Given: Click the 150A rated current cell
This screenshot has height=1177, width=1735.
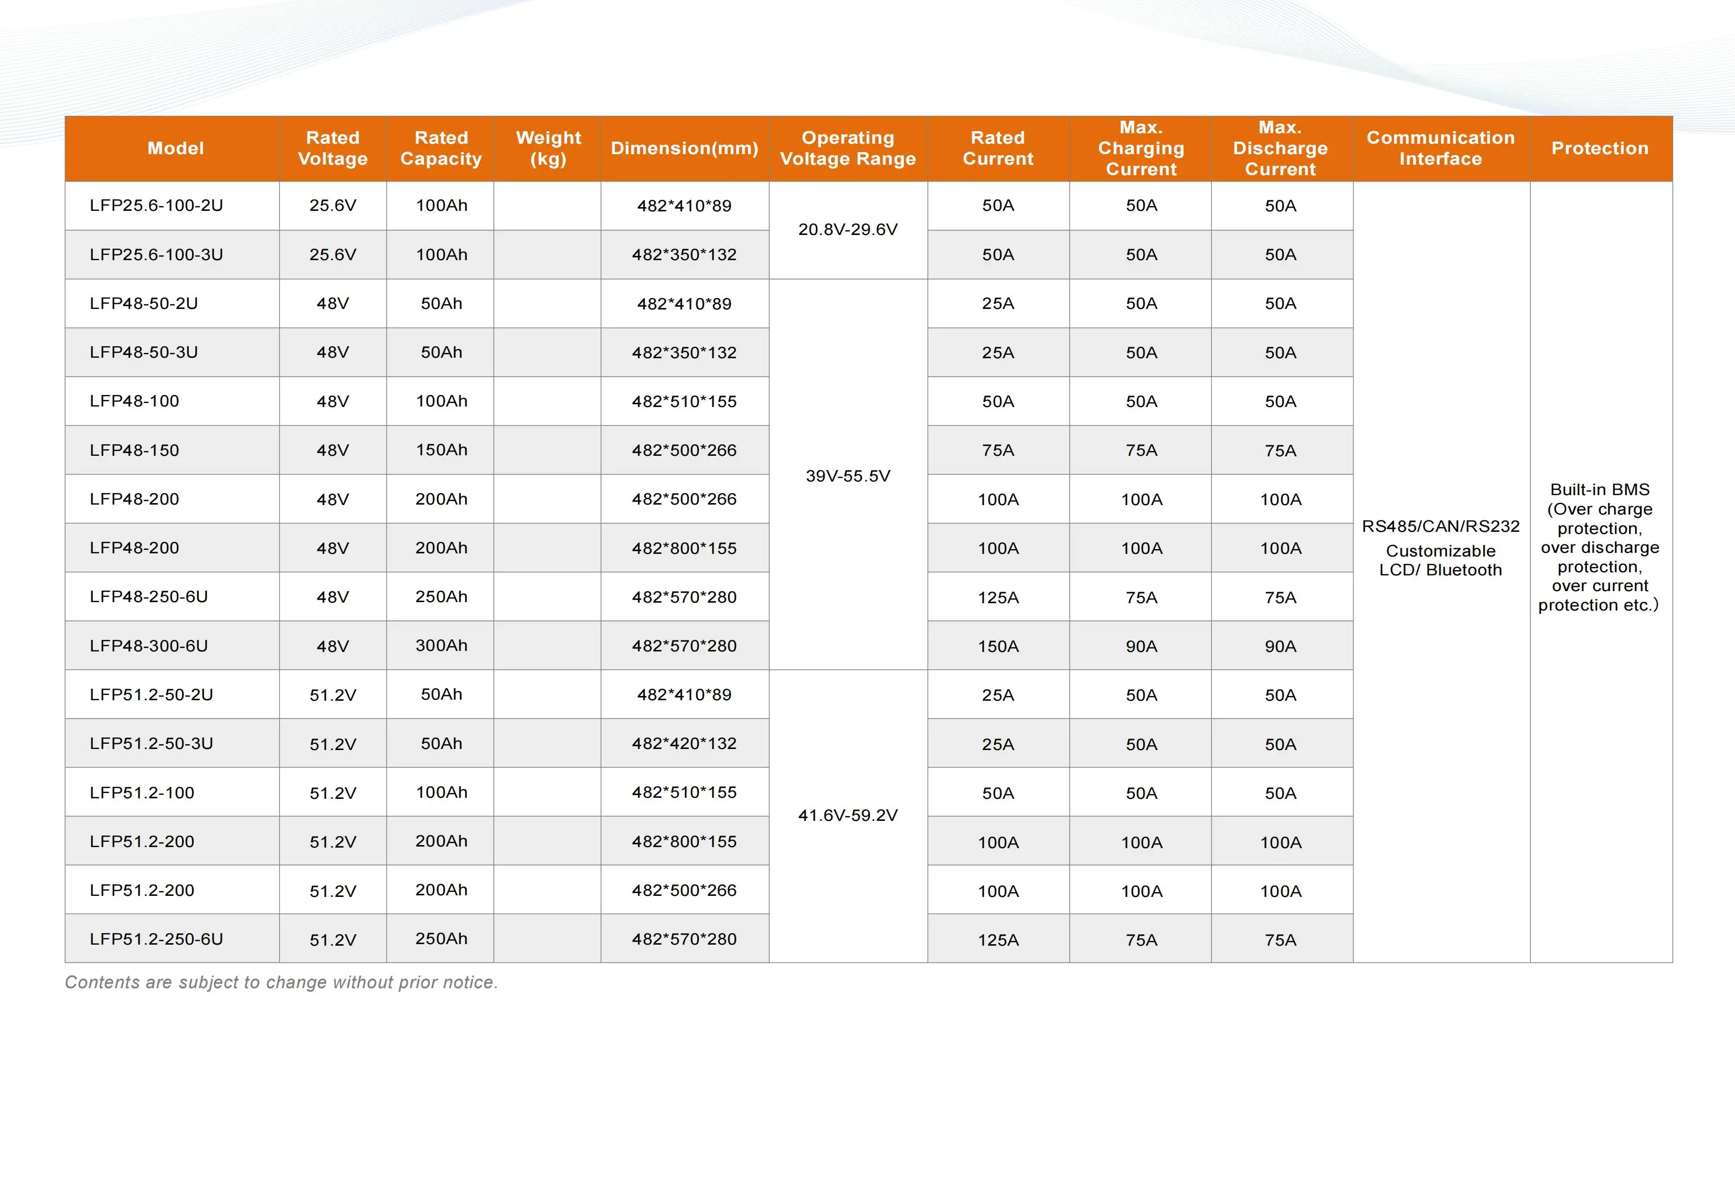Looking at the screenshot, I should pyautogui.click(x=998, y=646).
